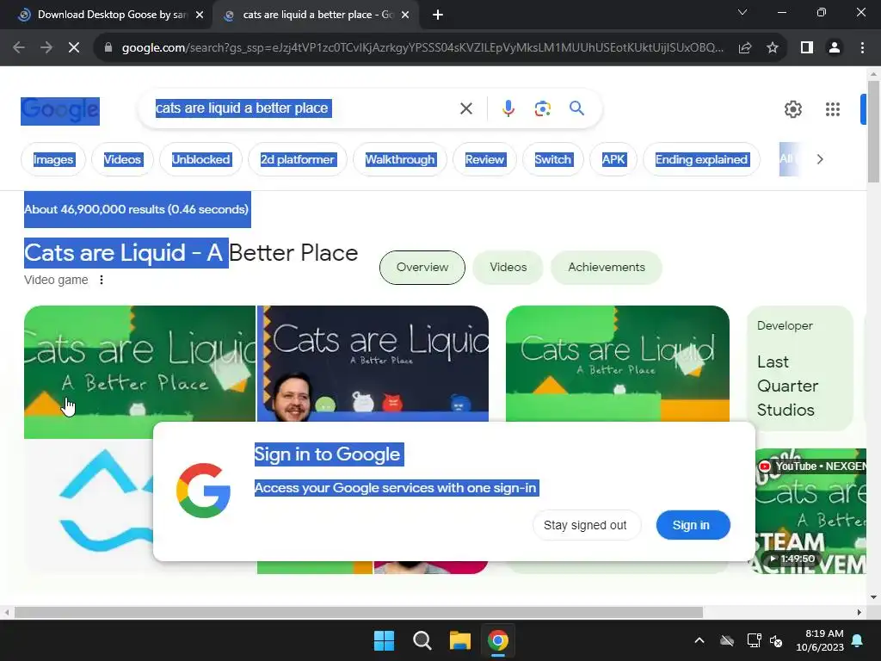Click into the Google search field
881x661 pixels.
[x=304, y=108]
